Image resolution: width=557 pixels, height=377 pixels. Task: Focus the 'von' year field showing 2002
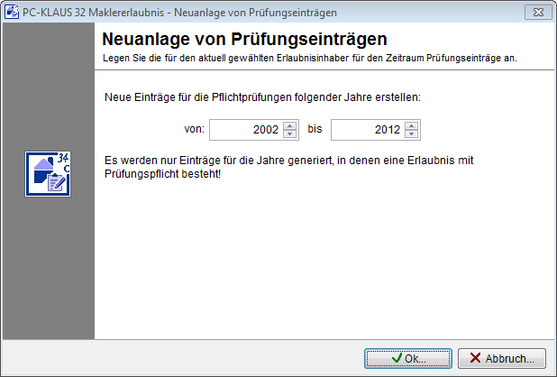coord(245,130)
